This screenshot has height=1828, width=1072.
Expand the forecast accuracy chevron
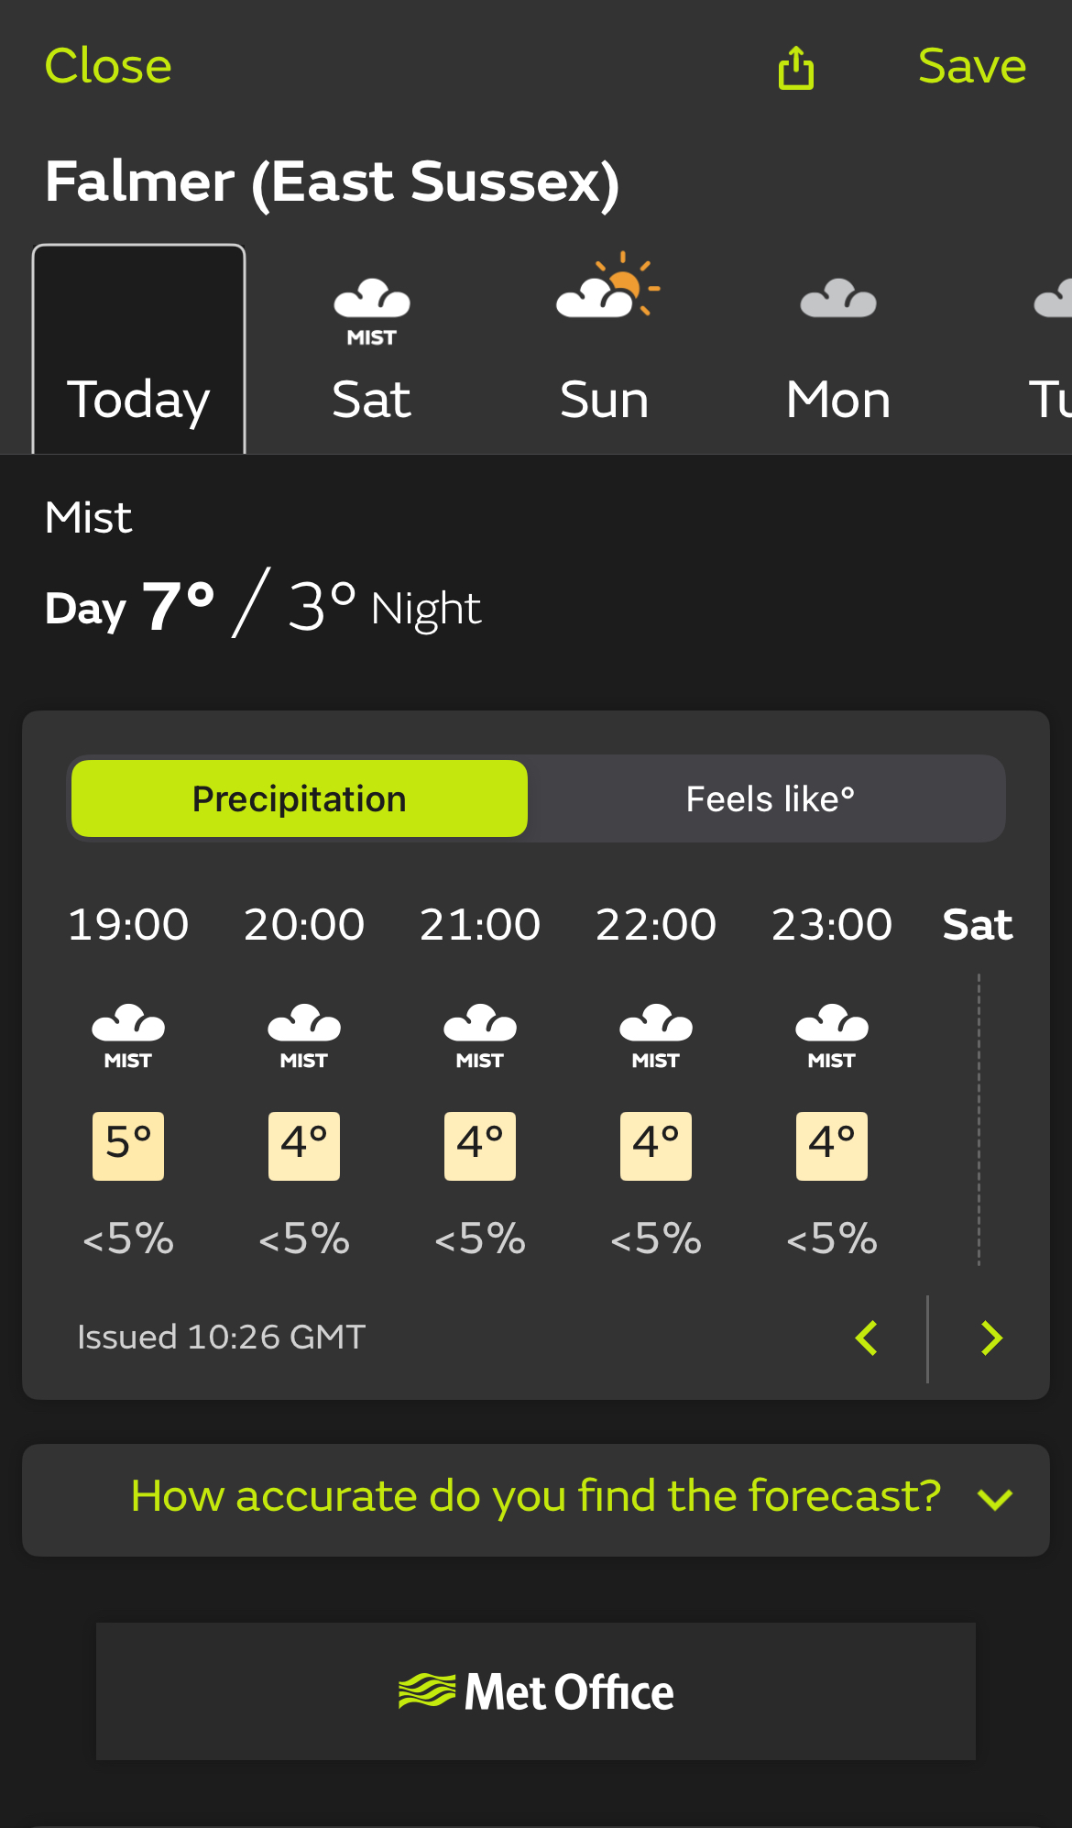[995, 1500]
